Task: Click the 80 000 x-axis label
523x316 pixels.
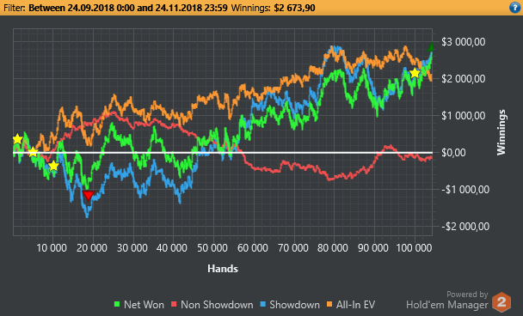Action: 333,248
